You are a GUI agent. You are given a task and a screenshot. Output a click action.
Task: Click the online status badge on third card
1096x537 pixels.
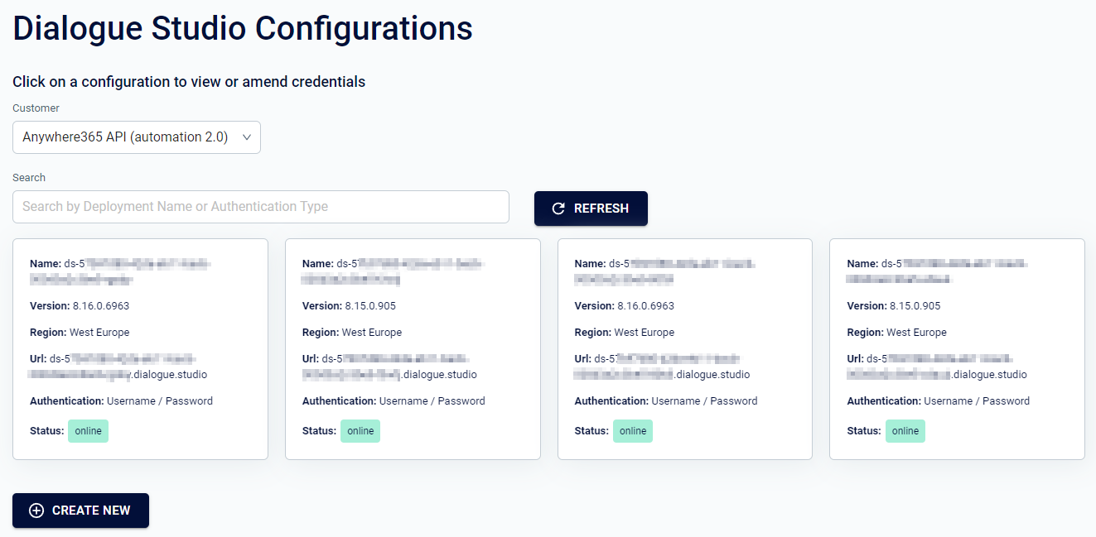coord(633,431)
